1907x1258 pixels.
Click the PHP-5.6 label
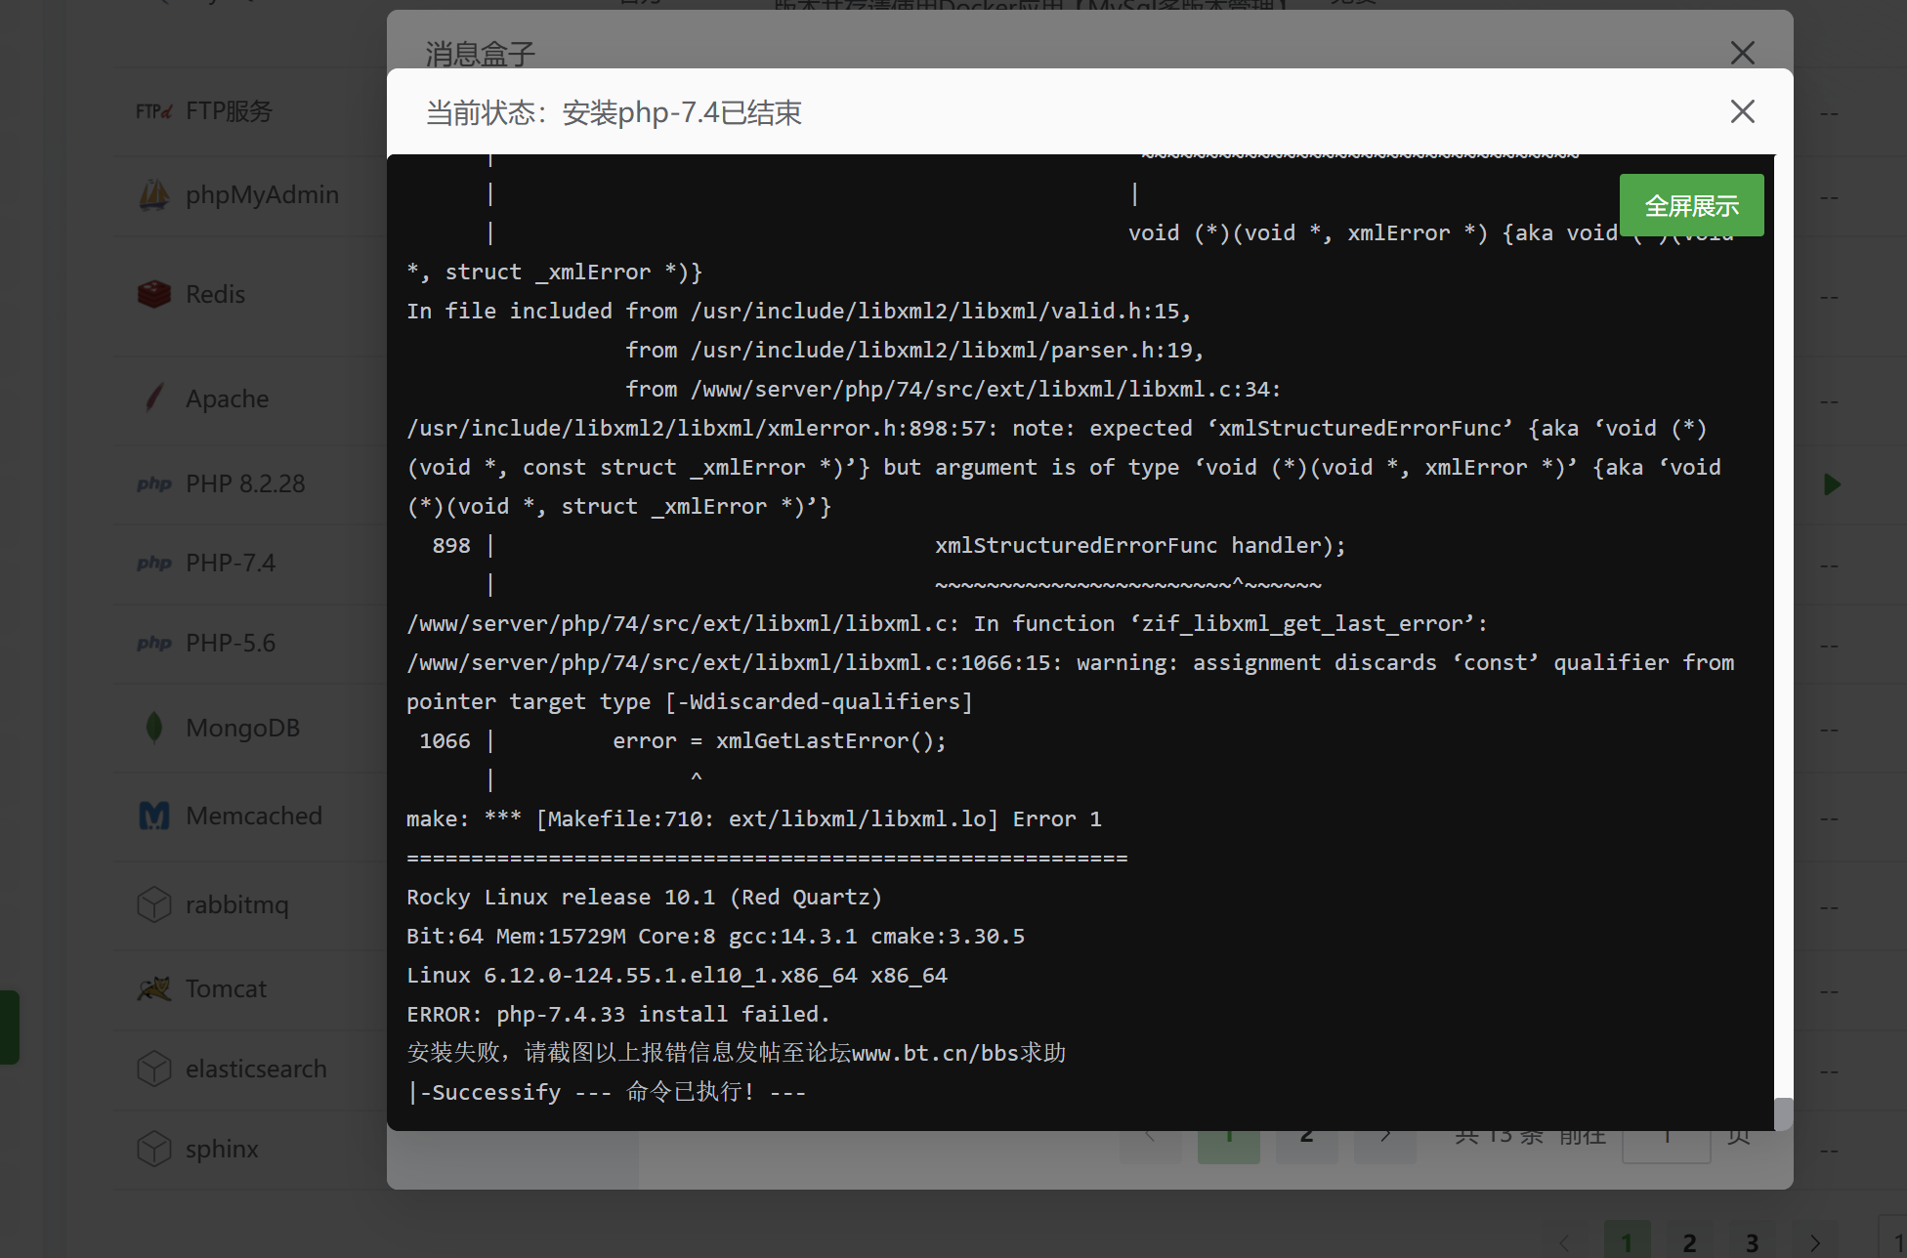coord(231,644)
